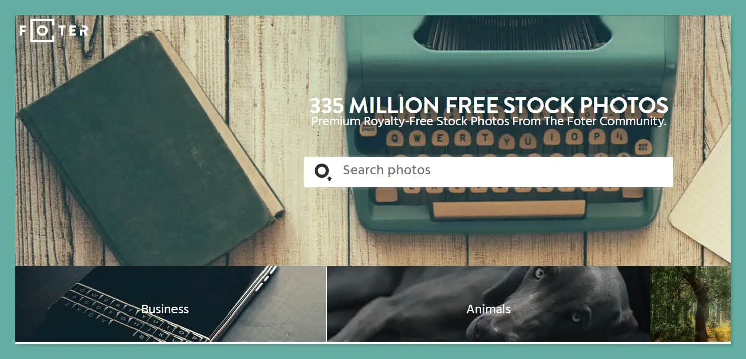746x359 pixels.
Task: Open the Business category tile
Action: click(x=170, y=304)
